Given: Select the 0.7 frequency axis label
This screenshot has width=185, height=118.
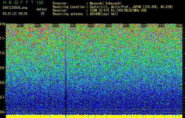Looking at the screenshot, I should point(2,97).
